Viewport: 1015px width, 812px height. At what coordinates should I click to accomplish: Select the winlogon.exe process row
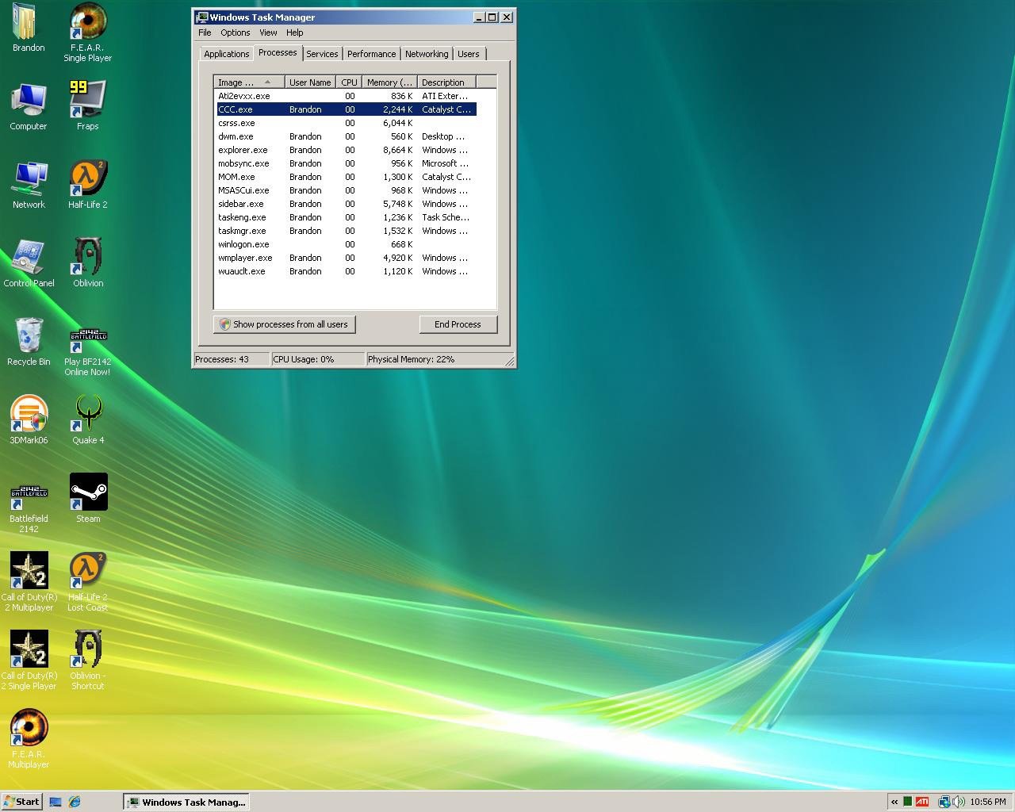click(x=347, y=244)
